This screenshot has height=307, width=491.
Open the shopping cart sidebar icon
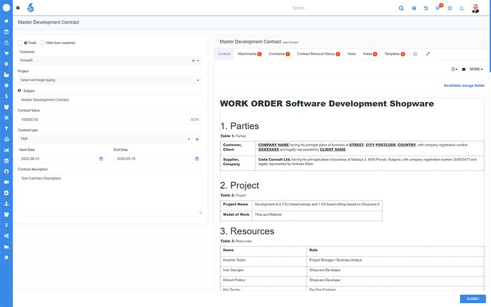[x=6, y=53]
